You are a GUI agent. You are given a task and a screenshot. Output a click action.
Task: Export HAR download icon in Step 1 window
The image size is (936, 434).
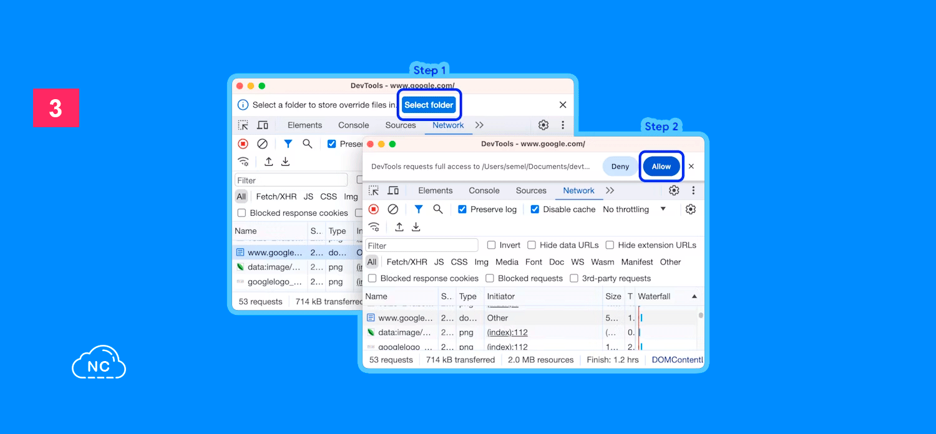285,162
